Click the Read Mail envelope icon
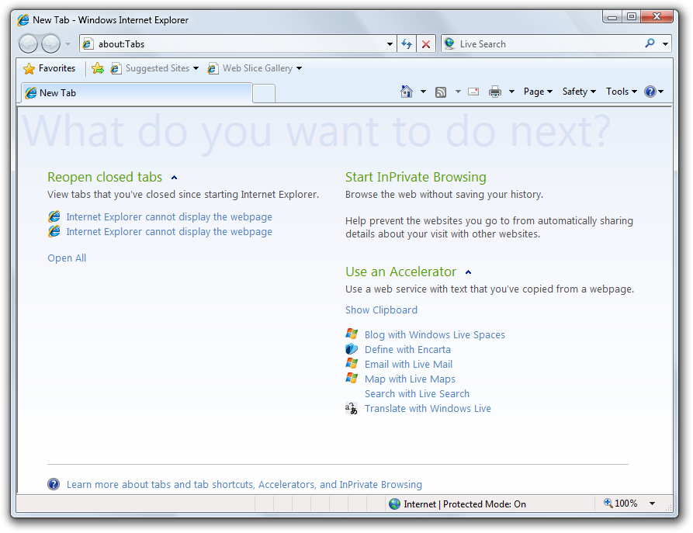 coord(473,92)
